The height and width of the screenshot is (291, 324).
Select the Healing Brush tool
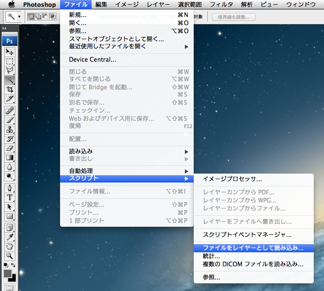click(9, 111)
